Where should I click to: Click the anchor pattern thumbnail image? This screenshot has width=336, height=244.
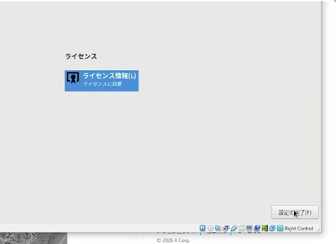click(33, 238)
